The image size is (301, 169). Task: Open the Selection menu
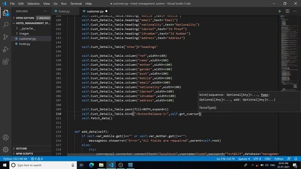pos(33,4)
